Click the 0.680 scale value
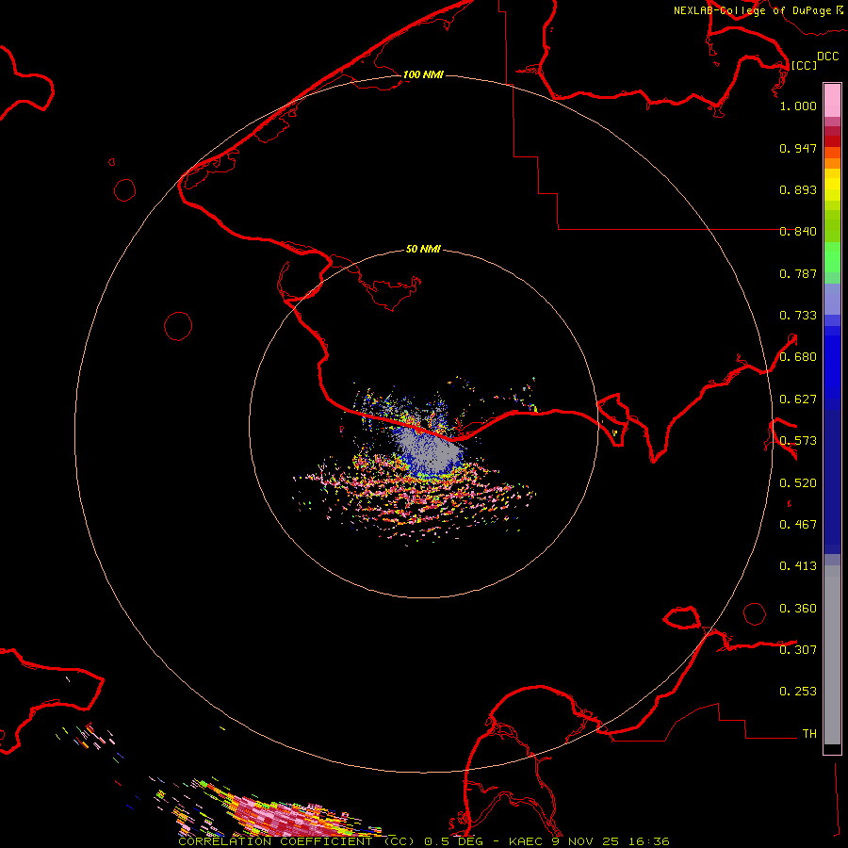This screenshot has height=848, width=848. pyautogui.click(x=798, y=357)
